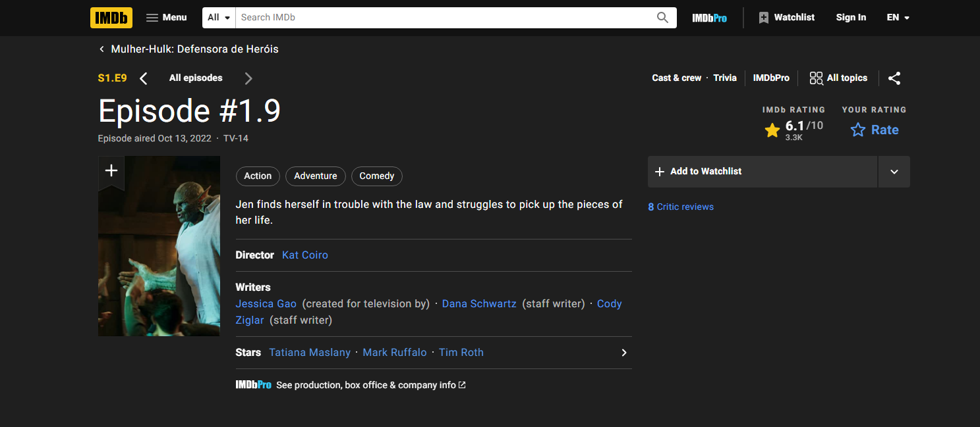Open All episodes list
The image size is (980, 427).
196,78
